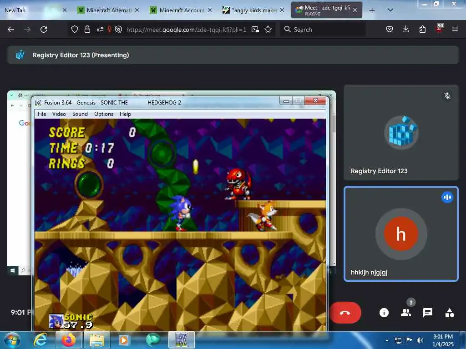Image resolution: width=466 pixels, height=349 pixels.
Task: Bookmark this page with the star
Action: pyautogui.click(x=268, y=29)
